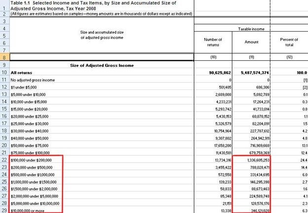Click the percent value 100.0

302,73
